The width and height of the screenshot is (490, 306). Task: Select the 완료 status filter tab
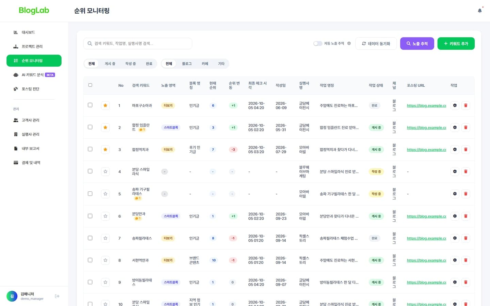pos(149,64)
